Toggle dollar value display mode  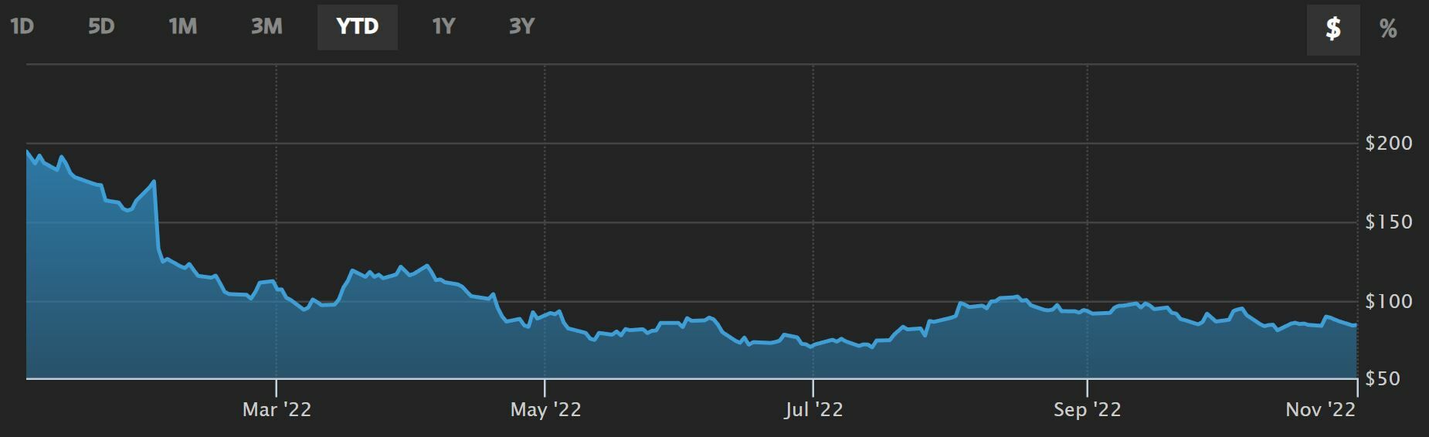(x=1333, y=30)
